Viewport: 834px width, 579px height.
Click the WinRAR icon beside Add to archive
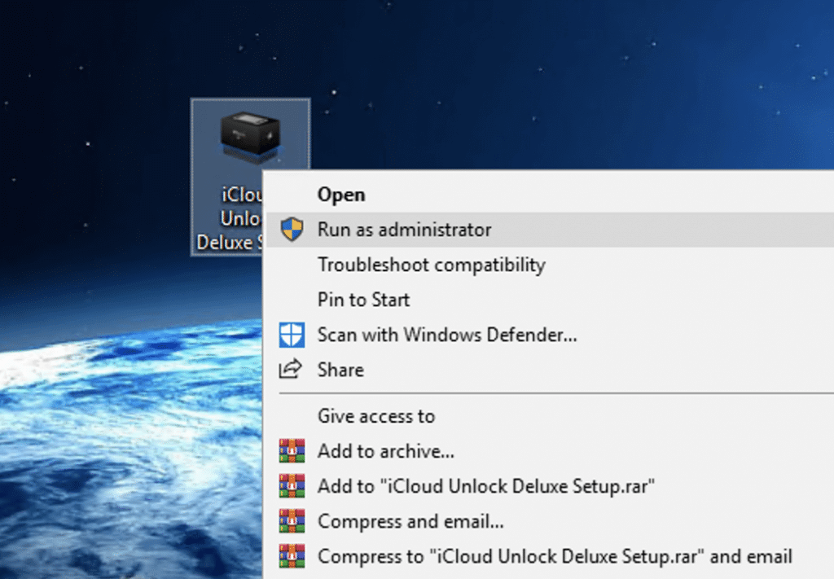[292, 451]
